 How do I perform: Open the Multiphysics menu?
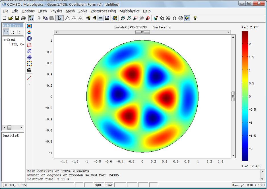[x=129, y=11]
